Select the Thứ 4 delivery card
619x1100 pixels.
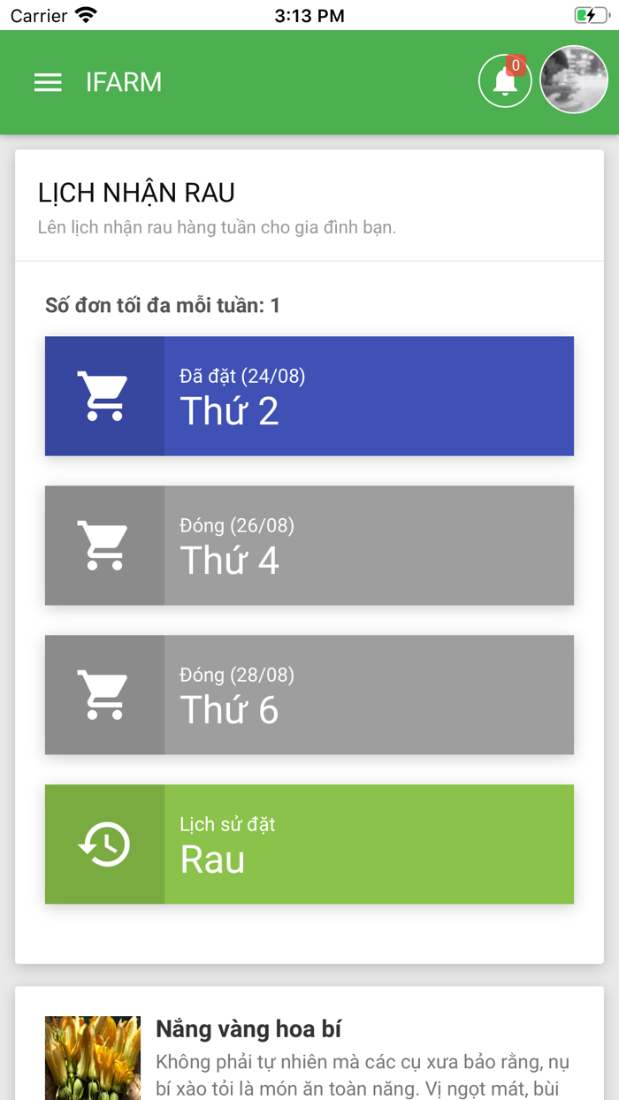(x=368, y=546)
